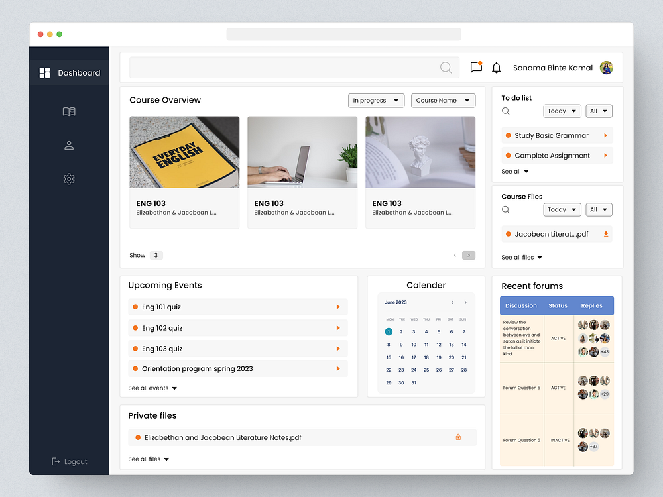
Task: Click the Discussion column header
Action: 521,305
